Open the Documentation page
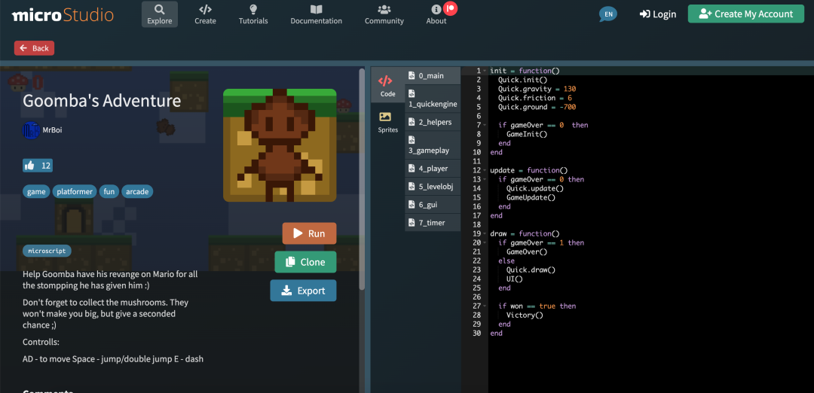814x393 pixels. click(x=316, y=14)
